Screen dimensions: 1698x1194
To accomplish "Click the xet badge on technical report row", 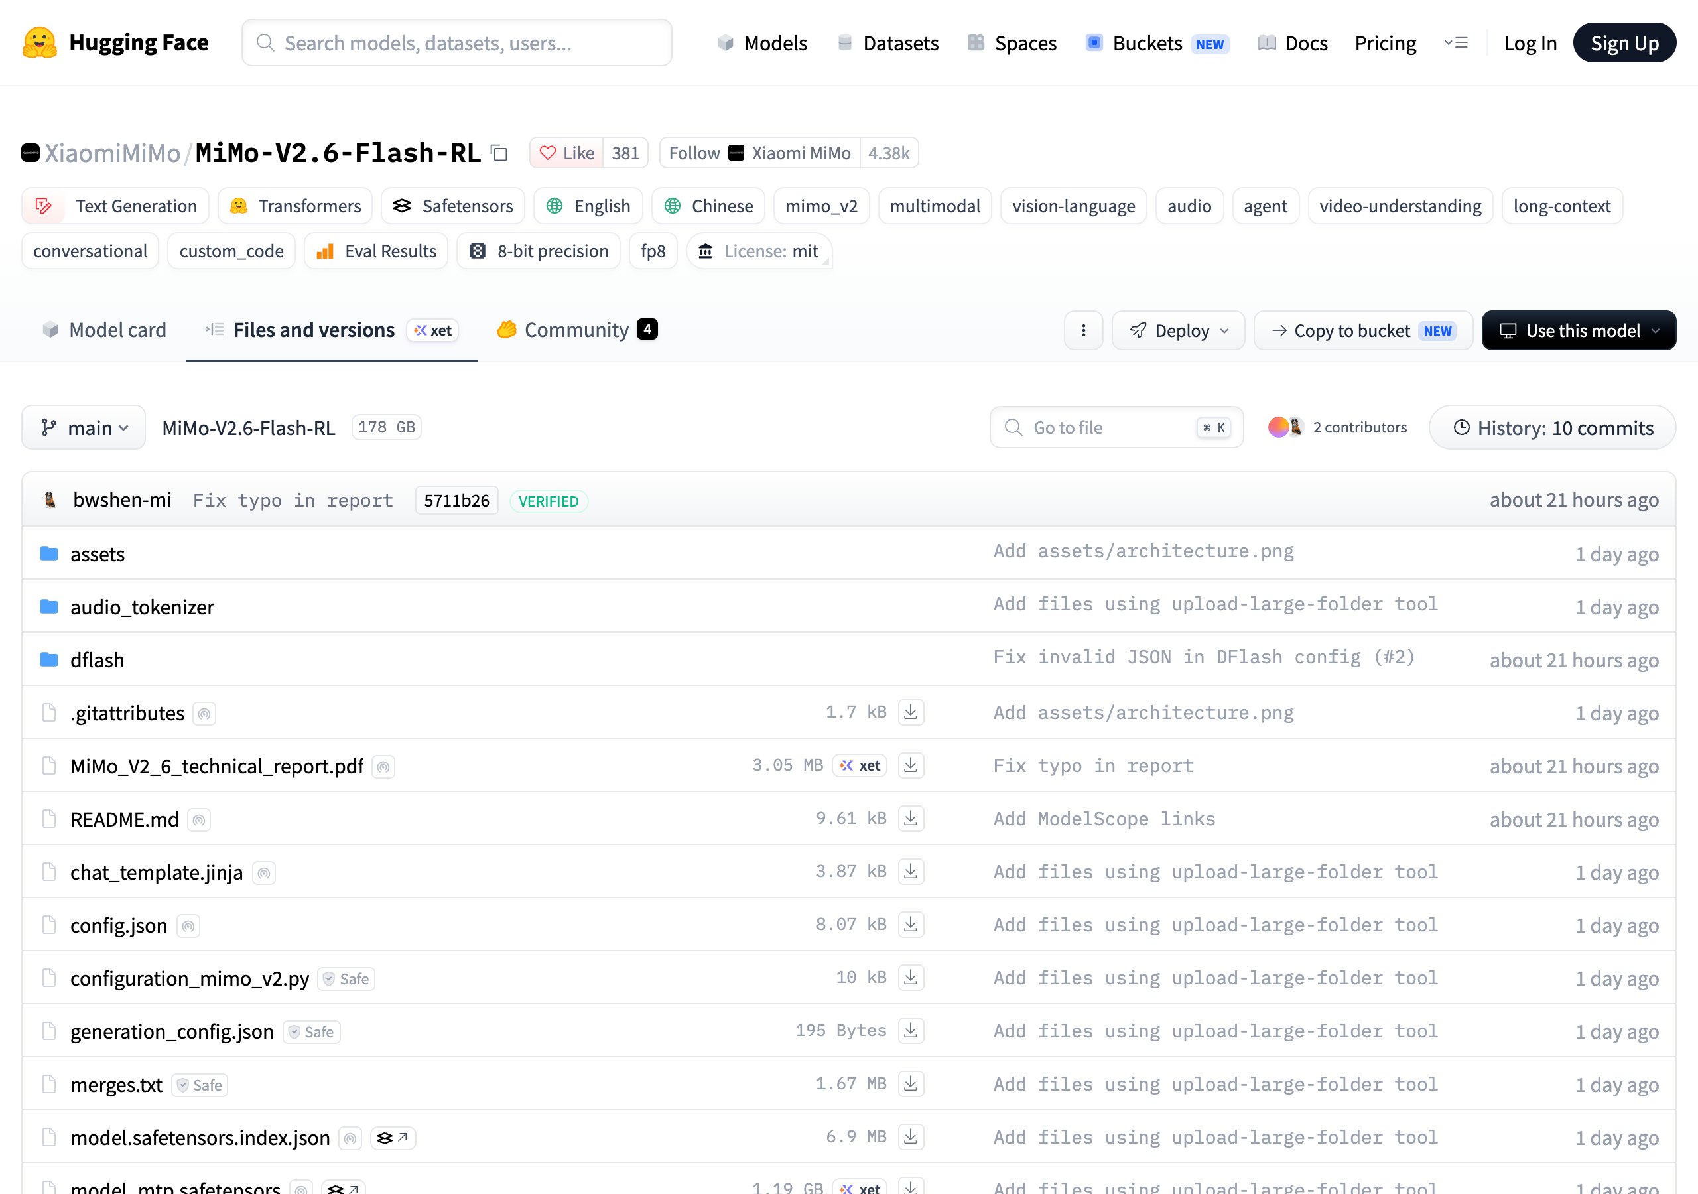I will coord(860,765).
